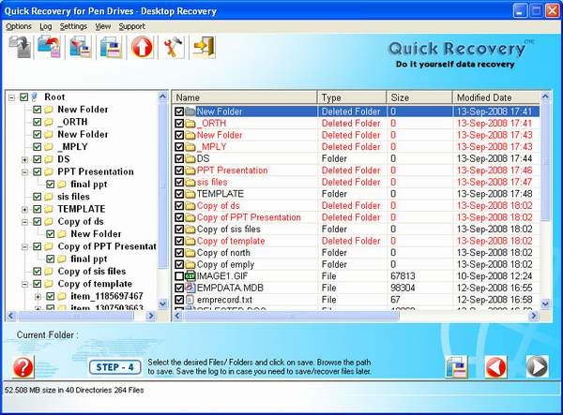Image resolution: width=563 pixels, height=415 pixels.
Task: Open the wrench and hammer tools icon
Action: click(173, 47)
